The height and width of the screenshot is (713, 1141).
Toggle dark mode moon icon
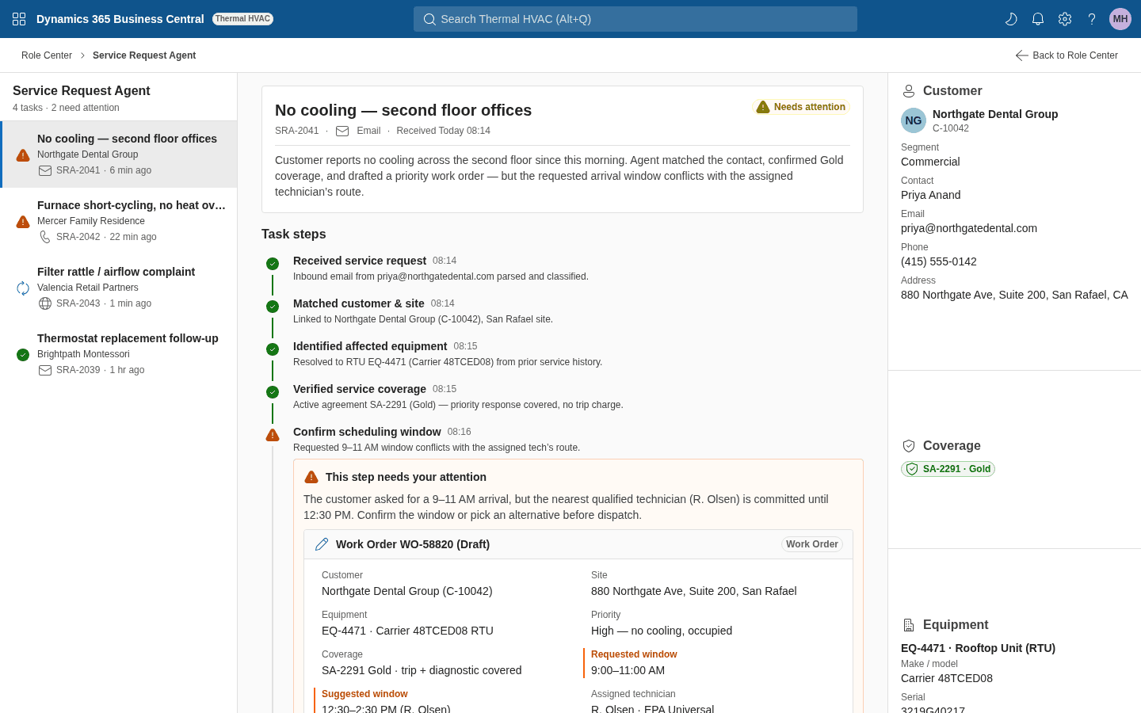pyautogui.click(x=1011, y=19)
